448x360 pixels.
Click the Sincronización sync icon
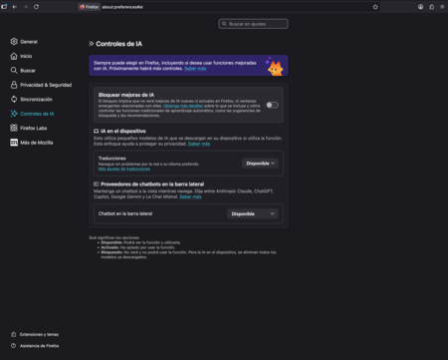(14, 99)
